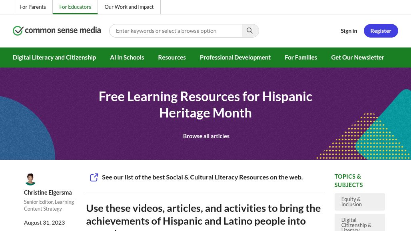Image resolution: width=411 pixels, height=231 pixels.
Task: Open the Our Work and Impact tab
Action: [129, 7]
